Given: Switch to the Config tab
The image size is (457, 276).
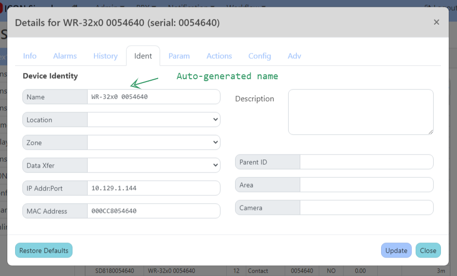Looking at the screenshot, I should (259, 56).
